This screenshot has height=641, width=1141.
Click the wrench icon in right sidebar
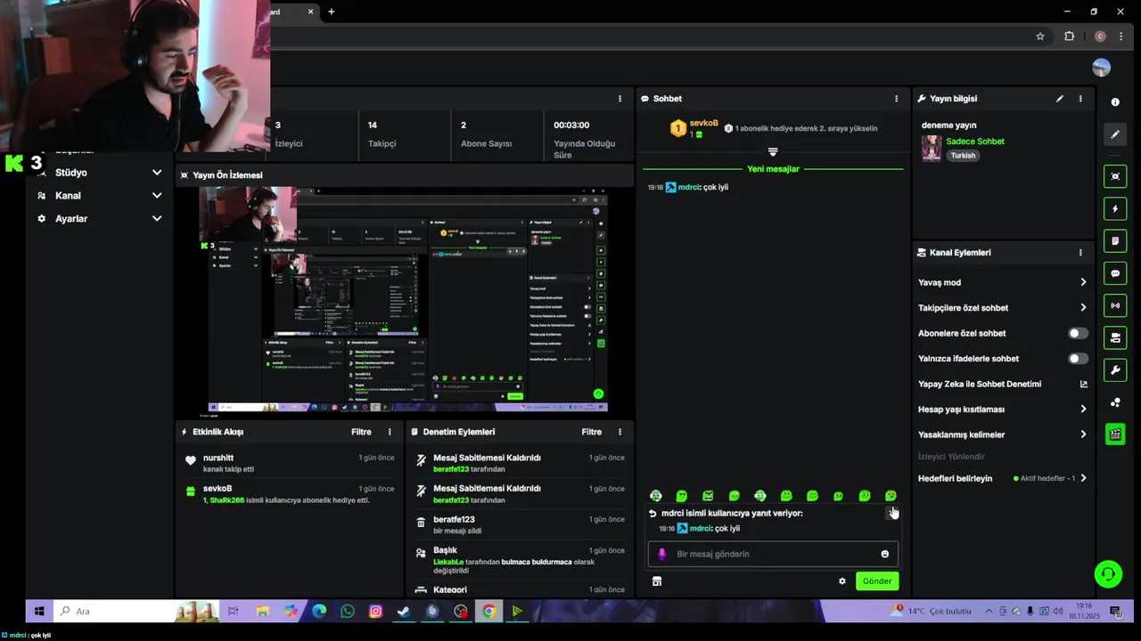click(1115, 369)
